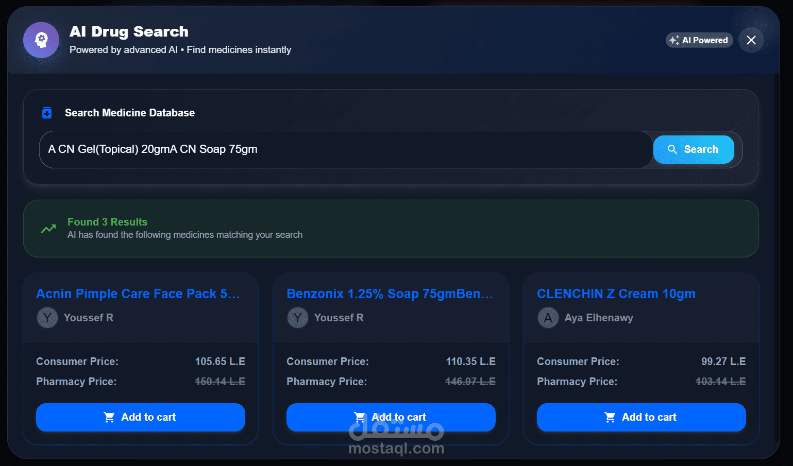Click the 'AI Powered' badge text
This screenshot has width=793, height=466.
705,40
